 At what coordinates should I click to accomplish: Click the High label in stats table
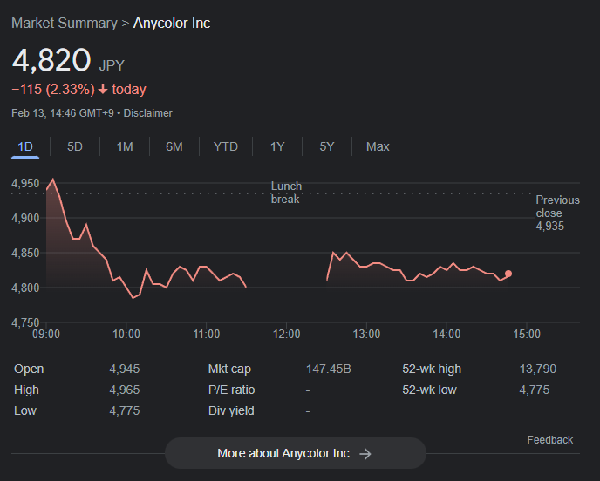(x=26, y=390)
